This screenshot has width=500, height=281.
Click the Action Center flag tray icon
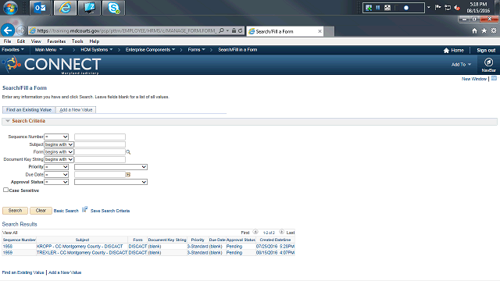437,7
